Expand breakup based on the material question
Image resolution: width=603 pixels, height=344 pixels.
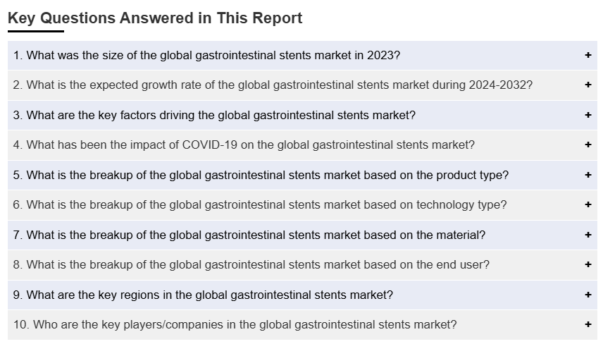(x=302, y=235)
